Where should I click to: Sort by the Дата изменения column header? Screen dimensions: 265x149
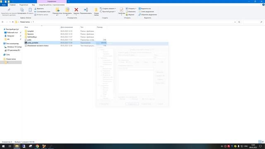point(67,27)
